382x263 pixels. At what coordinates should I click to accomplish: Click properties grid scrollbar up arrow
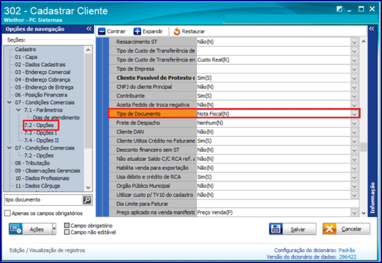(x=364, y=41)
